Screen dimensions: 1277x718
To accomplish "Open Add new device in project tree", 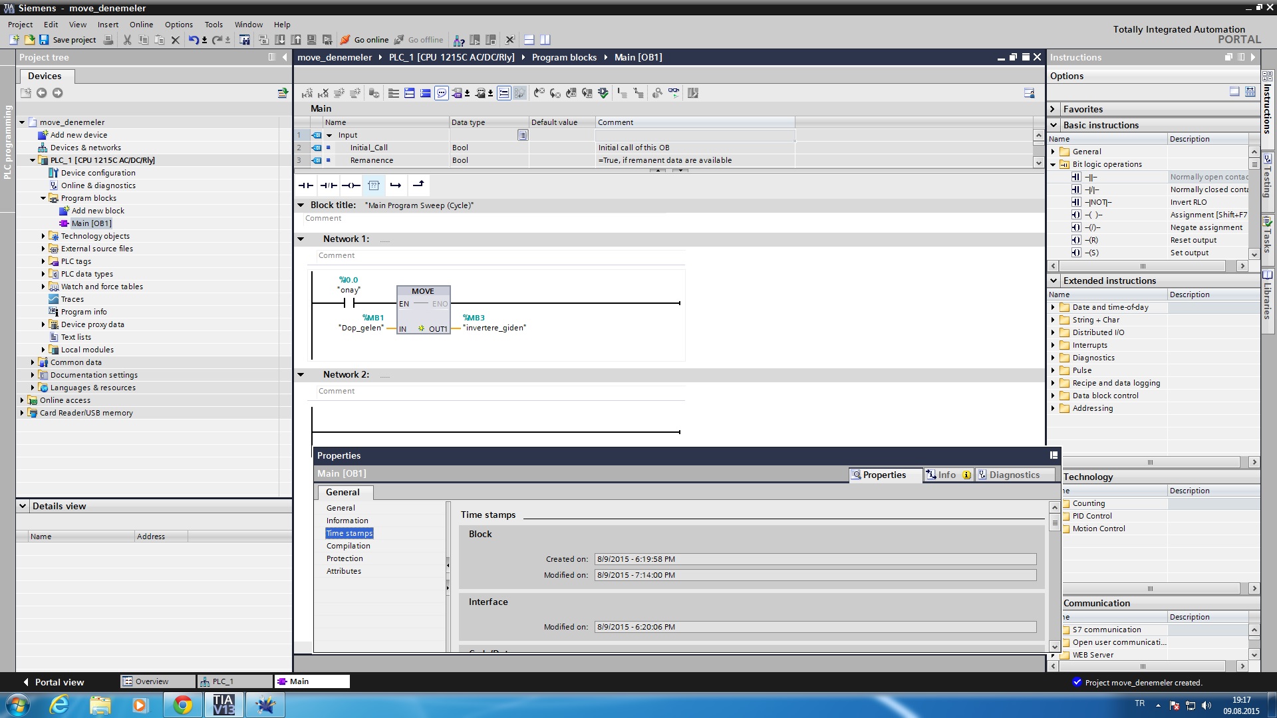I will [x=78, y=135].
